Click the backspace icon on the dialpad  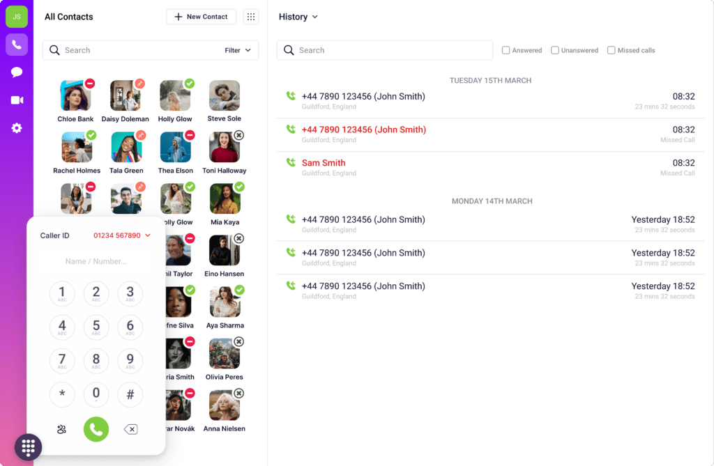point(130,429)
